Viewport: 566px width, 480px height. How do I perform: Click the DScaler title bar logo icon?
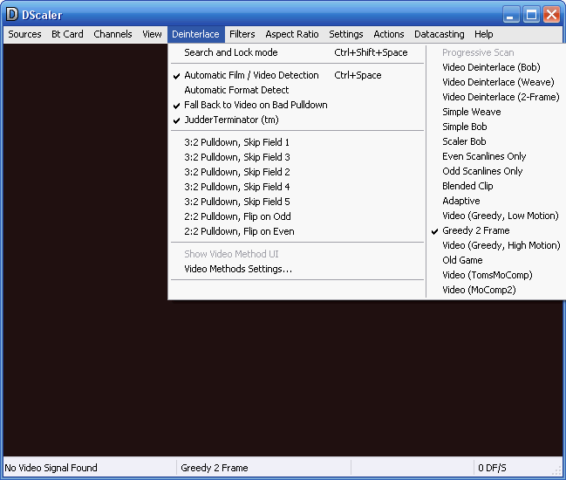click(12, 15)
